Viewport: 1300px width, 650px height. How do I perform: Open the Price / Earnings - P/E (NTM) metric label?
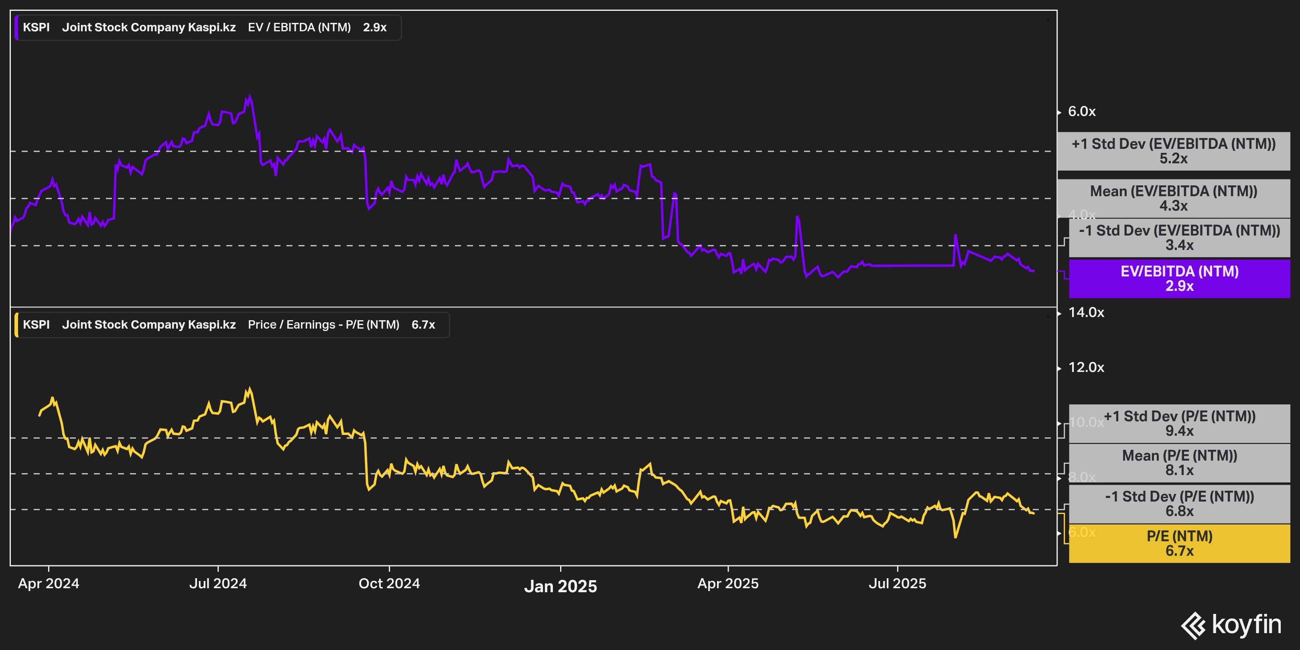pos(323,325)
